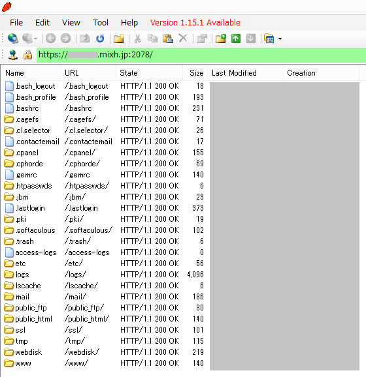Screen dimensions: 366x377
Task: Create a new folder with toolbar icon
Action: coord(119,38)
